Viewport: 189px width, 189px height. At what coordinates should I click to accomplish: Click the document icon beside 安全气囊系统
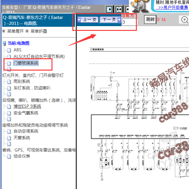(x=9, y=113)
